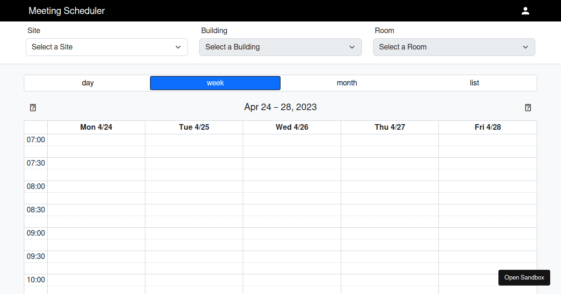Screen dimensions: 561x294
Task: Pick the 09:00 slot on Thu 4/27
Action: pos(390,233)
